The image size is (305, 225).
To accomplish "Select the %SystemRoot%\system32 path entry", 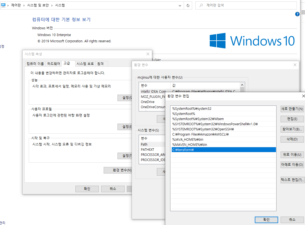I will 224,109.
